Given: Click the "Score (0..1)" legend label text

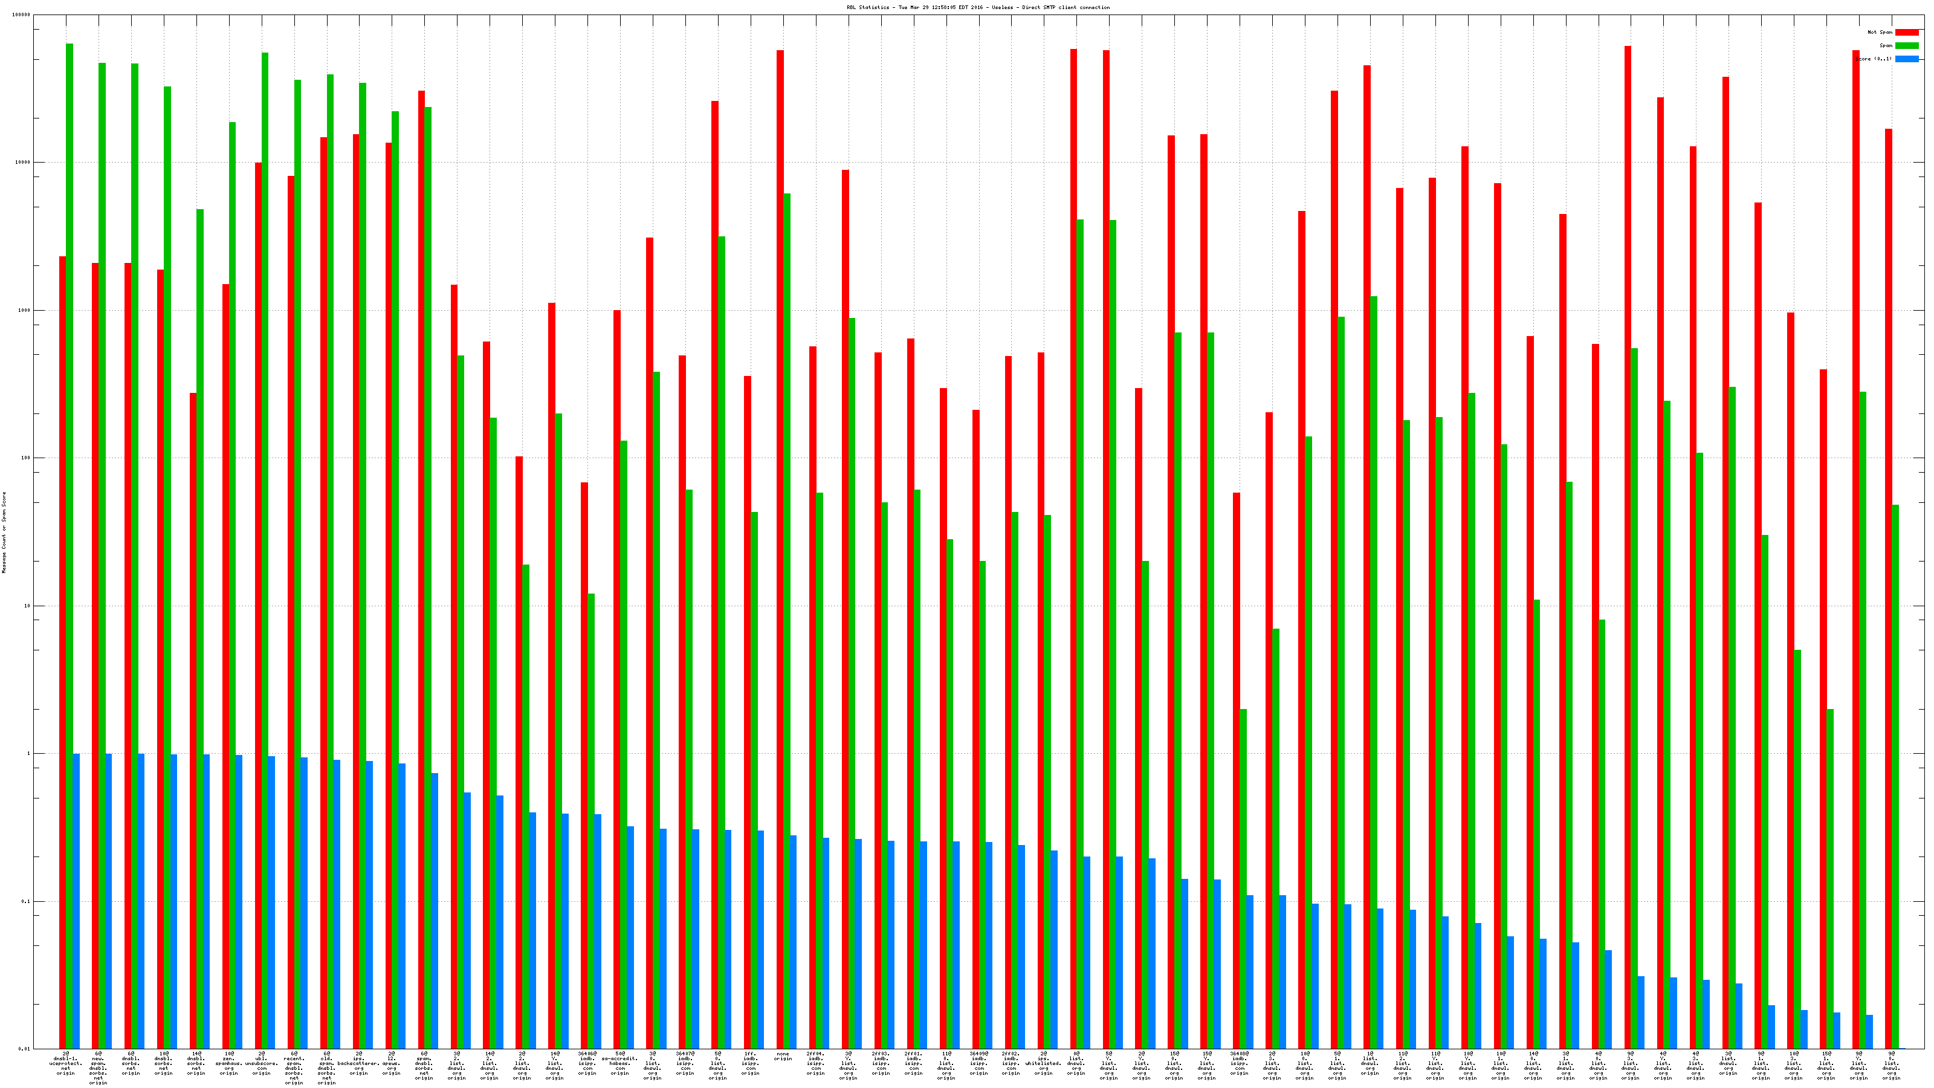Looking at the screenshot, I should pyautogui.click(x=1873, y=59).
